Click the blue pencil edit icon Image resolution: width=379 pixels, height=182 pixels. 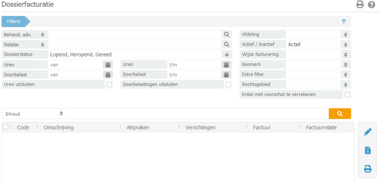pyautogui.click(x=367, y=132)
